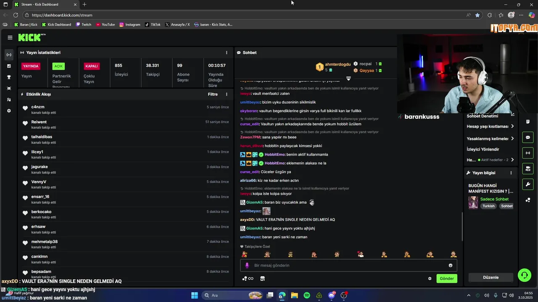The width and height of the screenshot is (538, 302).
Task: Open c4nzm follower event row
Action: 126,109
